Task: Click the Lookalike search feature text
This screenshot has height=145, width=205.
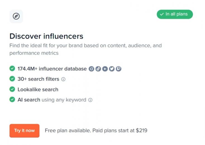Action: coord(38,89)
